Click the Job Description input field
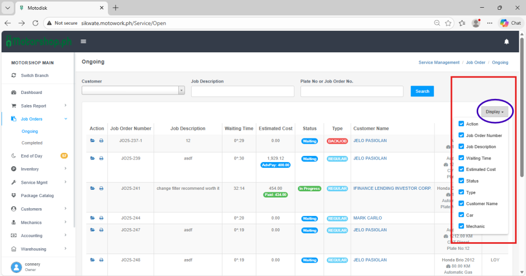This screenshot has height=276, width=526. pos(242,91)
